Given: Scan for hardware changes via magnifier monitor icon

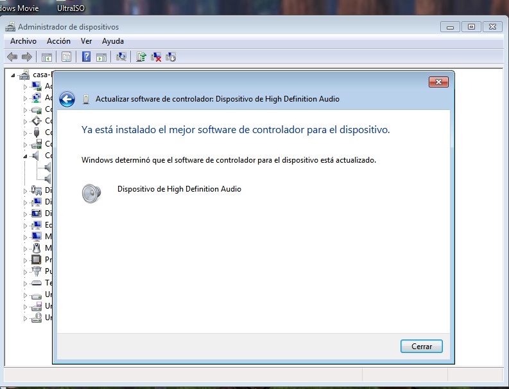Looking at the screenshot, I should pos(121,57).
